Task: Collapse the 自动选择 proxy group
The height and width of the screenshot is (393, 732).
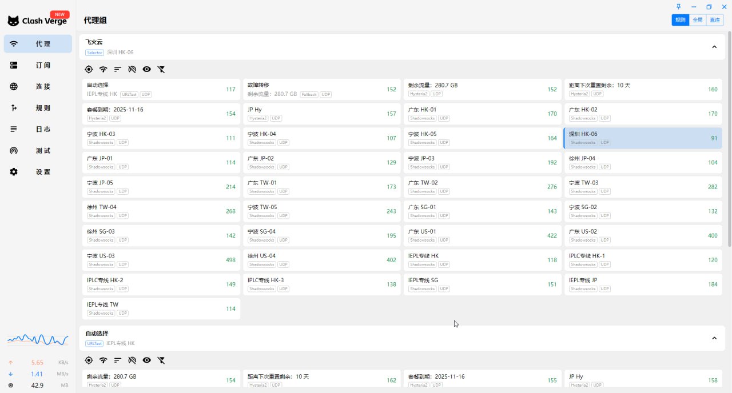Action: pyautogui.click(x=714, y=338)
